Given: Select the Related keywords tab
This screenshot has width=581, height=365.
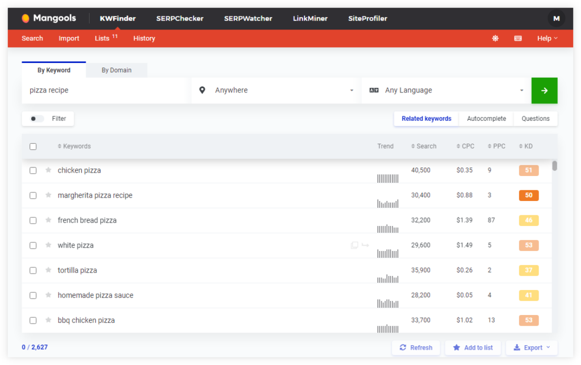Looking at the screenshot, I should (427, 119).
